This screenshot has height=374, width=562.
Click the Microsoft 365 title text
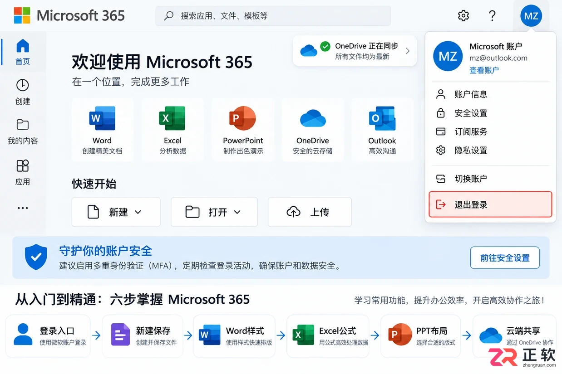point(80,16)
